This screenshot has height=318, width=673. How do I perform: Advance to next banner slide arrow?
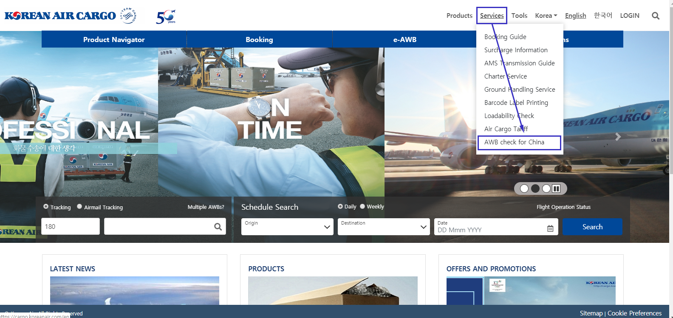618,137
